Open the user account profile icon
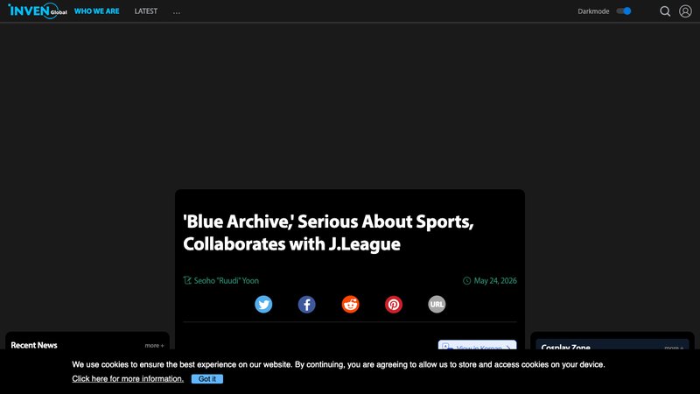This screenshot has height=394, width=700. point(685,11)
